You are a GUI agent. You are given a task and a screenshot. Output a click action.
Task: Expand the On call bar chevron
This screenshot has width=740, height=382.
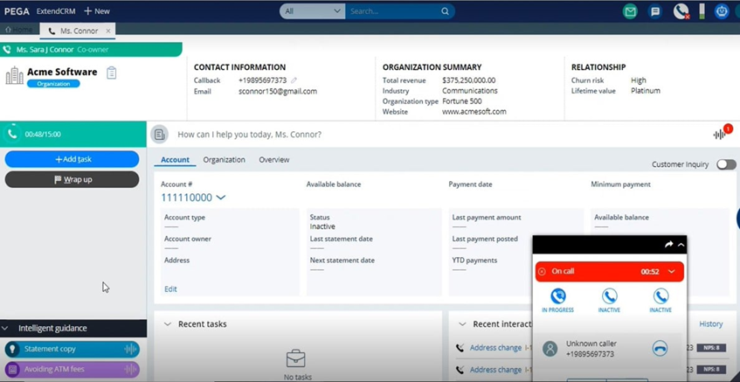672,272
